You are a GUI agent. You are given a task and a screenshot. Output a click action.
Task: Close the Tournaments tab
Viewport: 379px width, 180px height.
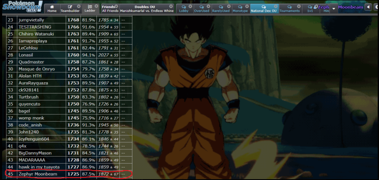pos(299,6)
